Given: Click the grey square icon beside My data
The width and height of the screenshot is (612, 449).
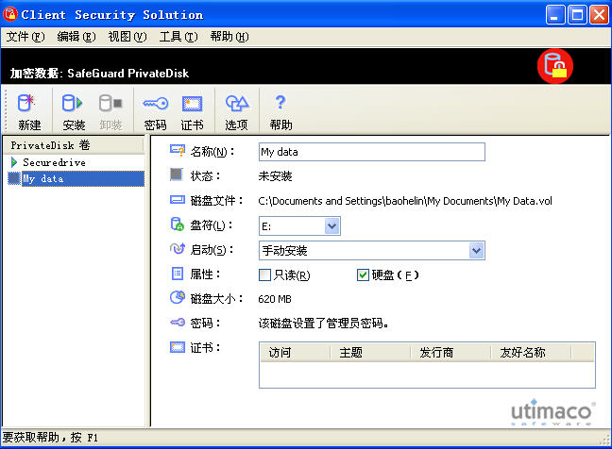Looking at the screenshot, I should (x=14, y=178).
